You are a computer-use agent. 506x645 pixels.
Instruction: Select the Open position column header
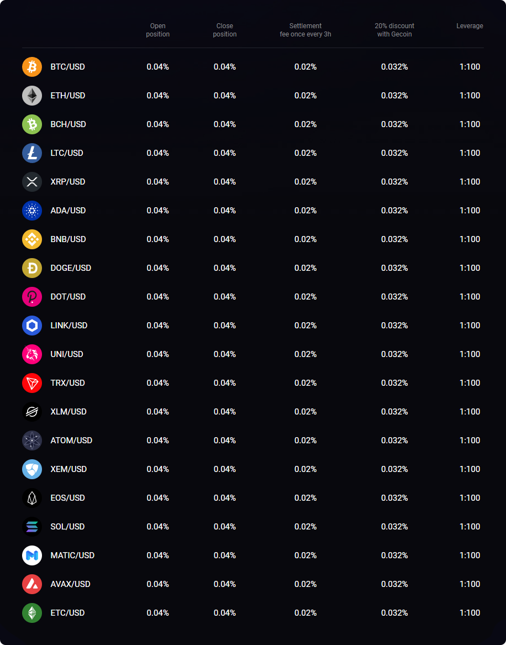158,30
